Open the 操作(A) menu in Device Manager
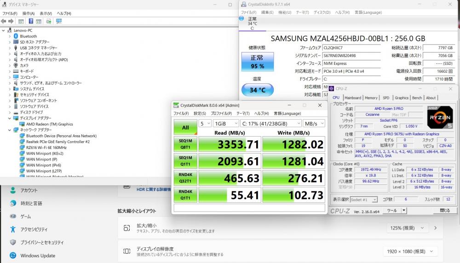 click(29, 13)
